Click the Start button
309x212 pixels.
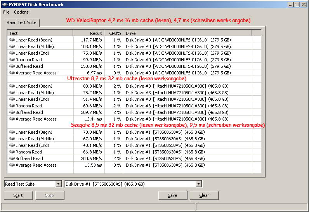pyautogui.click(x=18, y=195)
